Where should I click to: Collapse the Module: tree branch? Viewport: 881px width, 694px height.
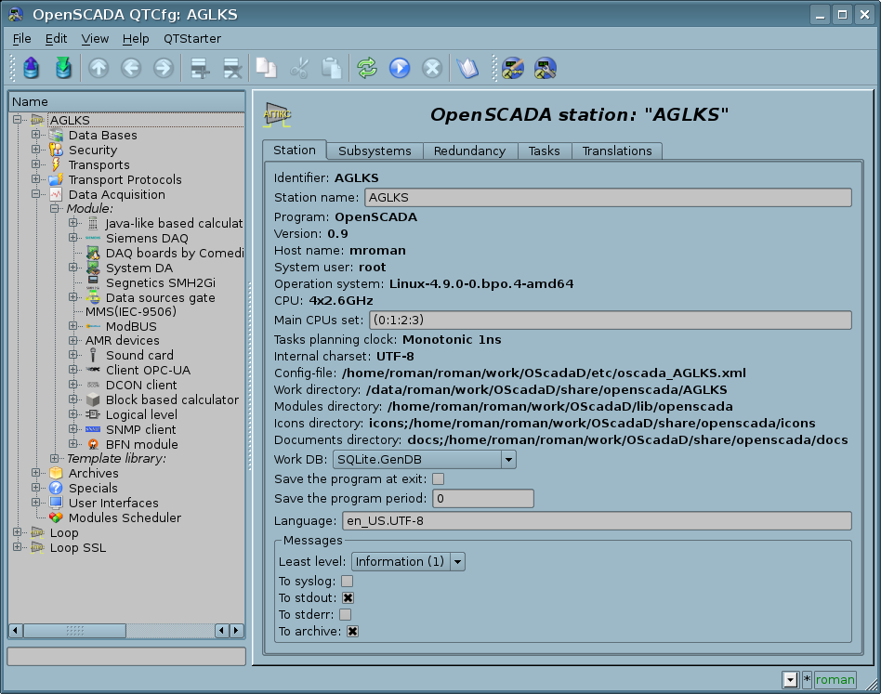point(55,208)
